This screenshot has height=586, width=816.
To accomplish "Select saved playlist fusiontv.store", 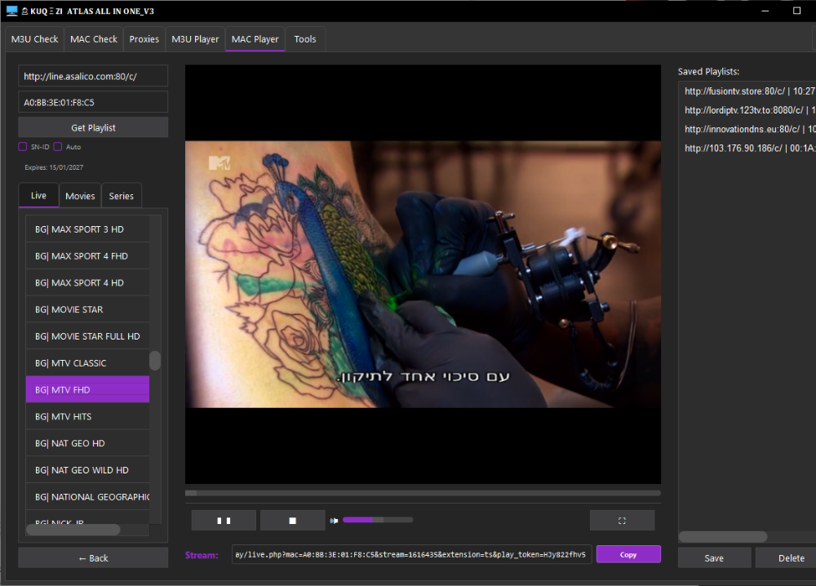I will pos(749,91).
